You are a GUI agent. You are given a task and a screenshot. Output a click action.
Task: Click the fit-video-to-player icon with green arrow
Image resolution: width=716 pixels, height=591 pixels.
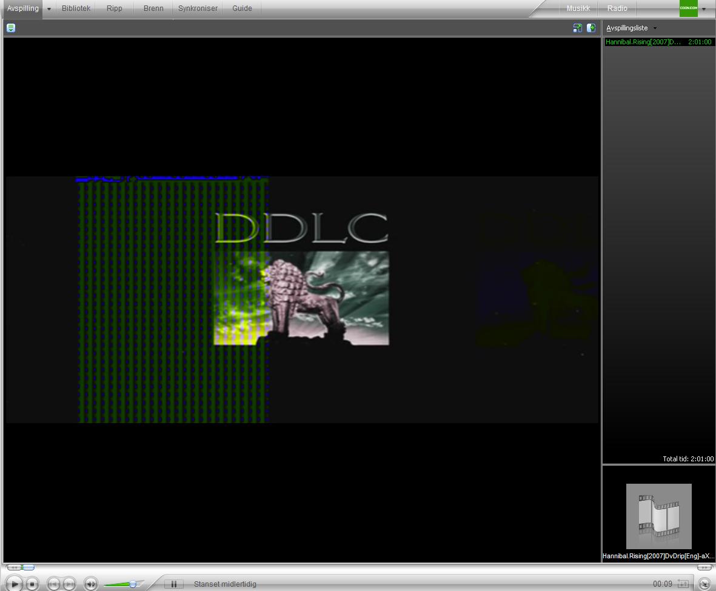577,28
